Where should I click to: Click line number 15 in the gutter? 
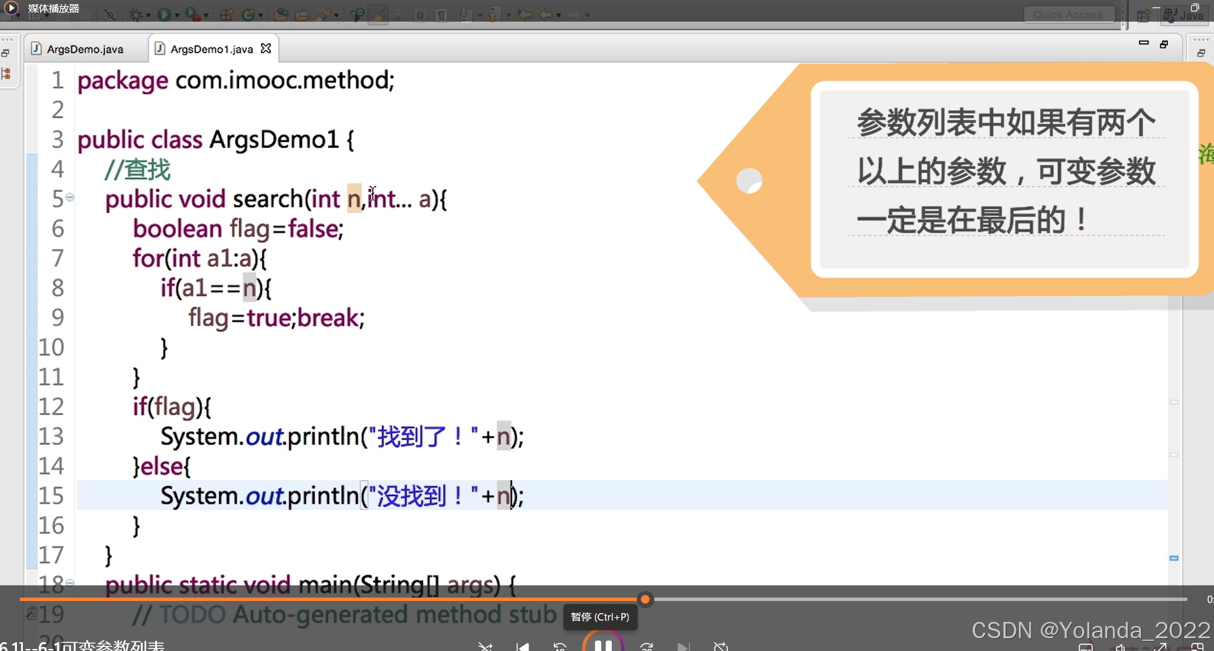[51, 496]
